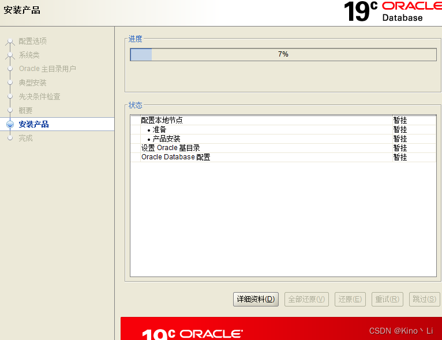Select the 产品安装 status row
This screenshot has width=442, height=340.
(283, 139)
